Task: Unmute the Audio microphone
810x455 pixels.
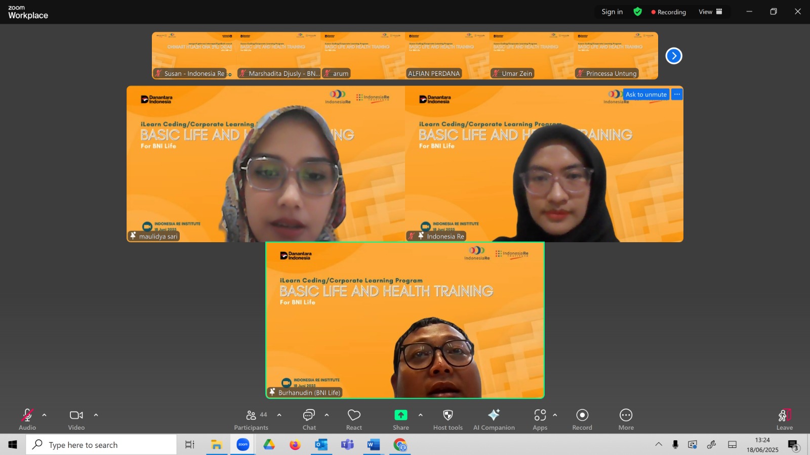Action: coord(27,420)
